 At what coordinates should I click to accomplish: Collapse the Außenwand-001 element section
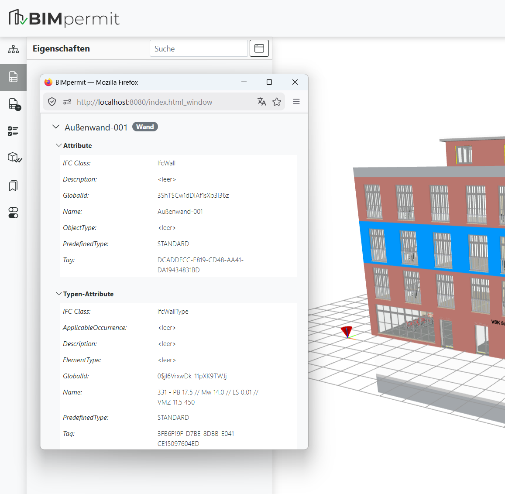56,127
